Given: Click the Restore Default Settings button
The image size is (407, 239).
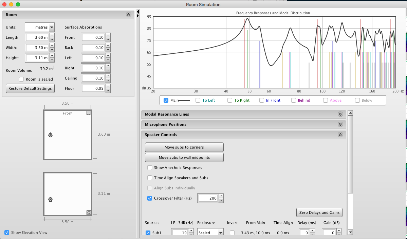Looking at the screenshot, I should pyautogui.click(x=30, y=88).
